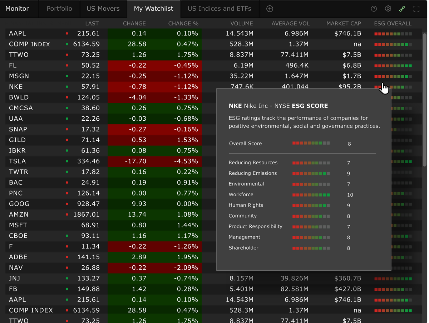This screenshot has height=323, width=429.
Task: Select the US Indices and ETFs tab
Action: [x=219, y=9]
